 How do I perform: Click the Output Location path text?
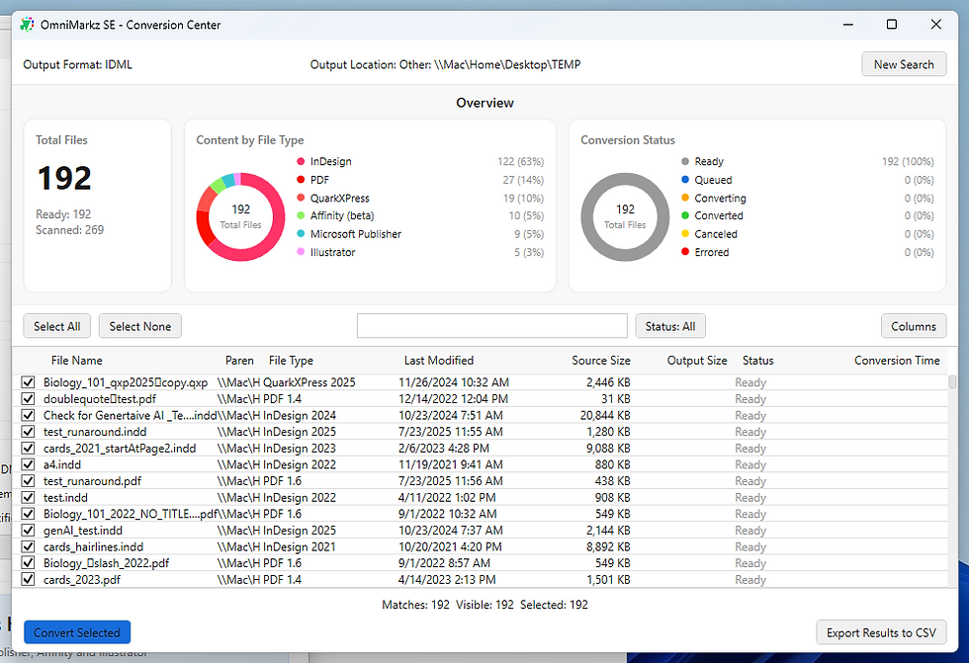[x=445, y=64]
